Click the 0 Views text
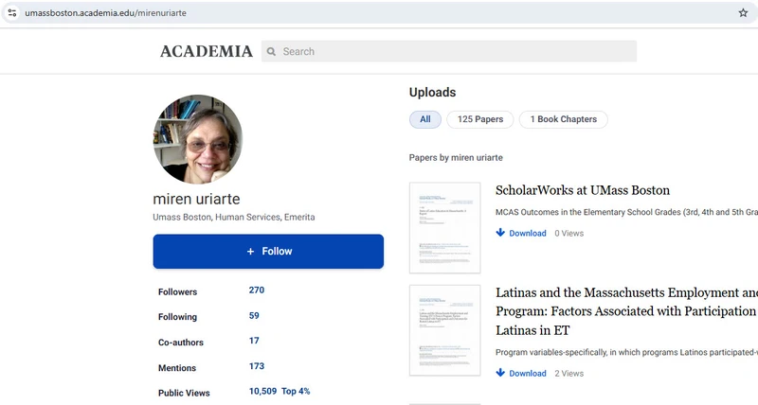Image resolution: width=758 pixels, height=405 pixels. [569, 233]
